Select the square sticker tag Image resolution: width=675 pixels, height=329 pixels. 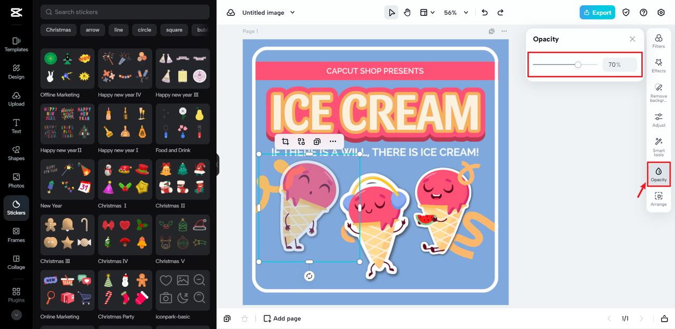174,30
